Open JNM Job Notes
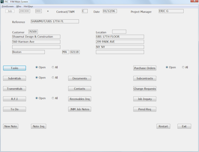Viewport: 199px width, 152px height. pyautogui.click(x=80, y=109)
